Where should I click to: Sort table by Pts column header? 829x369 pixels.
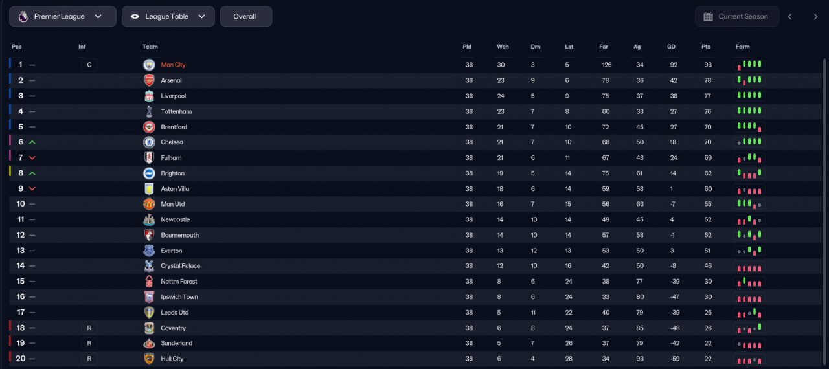[706, 47]
